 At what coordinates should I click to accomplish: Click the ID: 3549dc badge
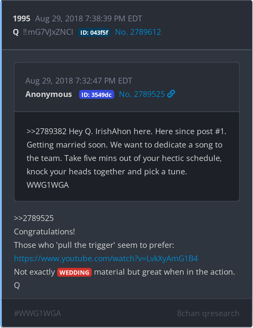tap(96, 94)
